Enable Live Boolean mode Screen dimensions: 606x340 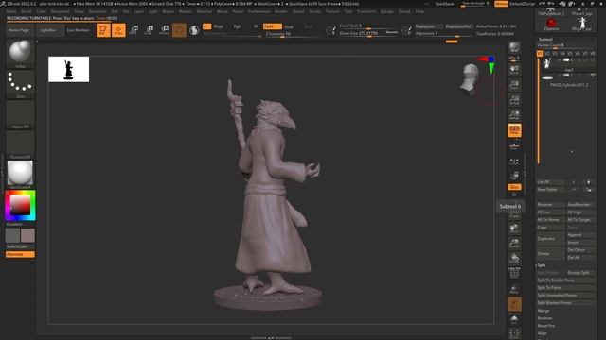(x=78, y=30)
